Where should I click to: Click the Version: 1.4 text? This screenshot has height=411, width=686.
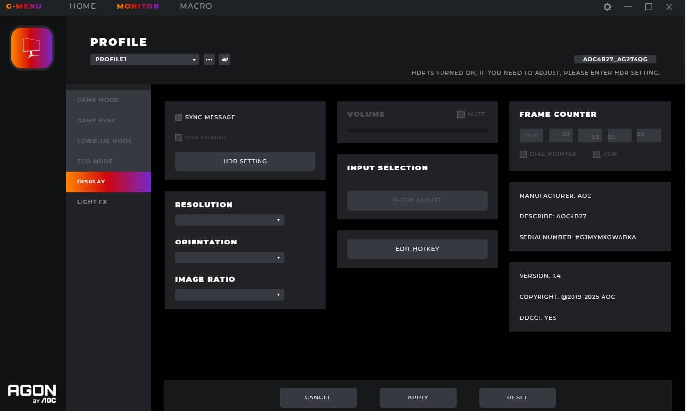[540, 276]
